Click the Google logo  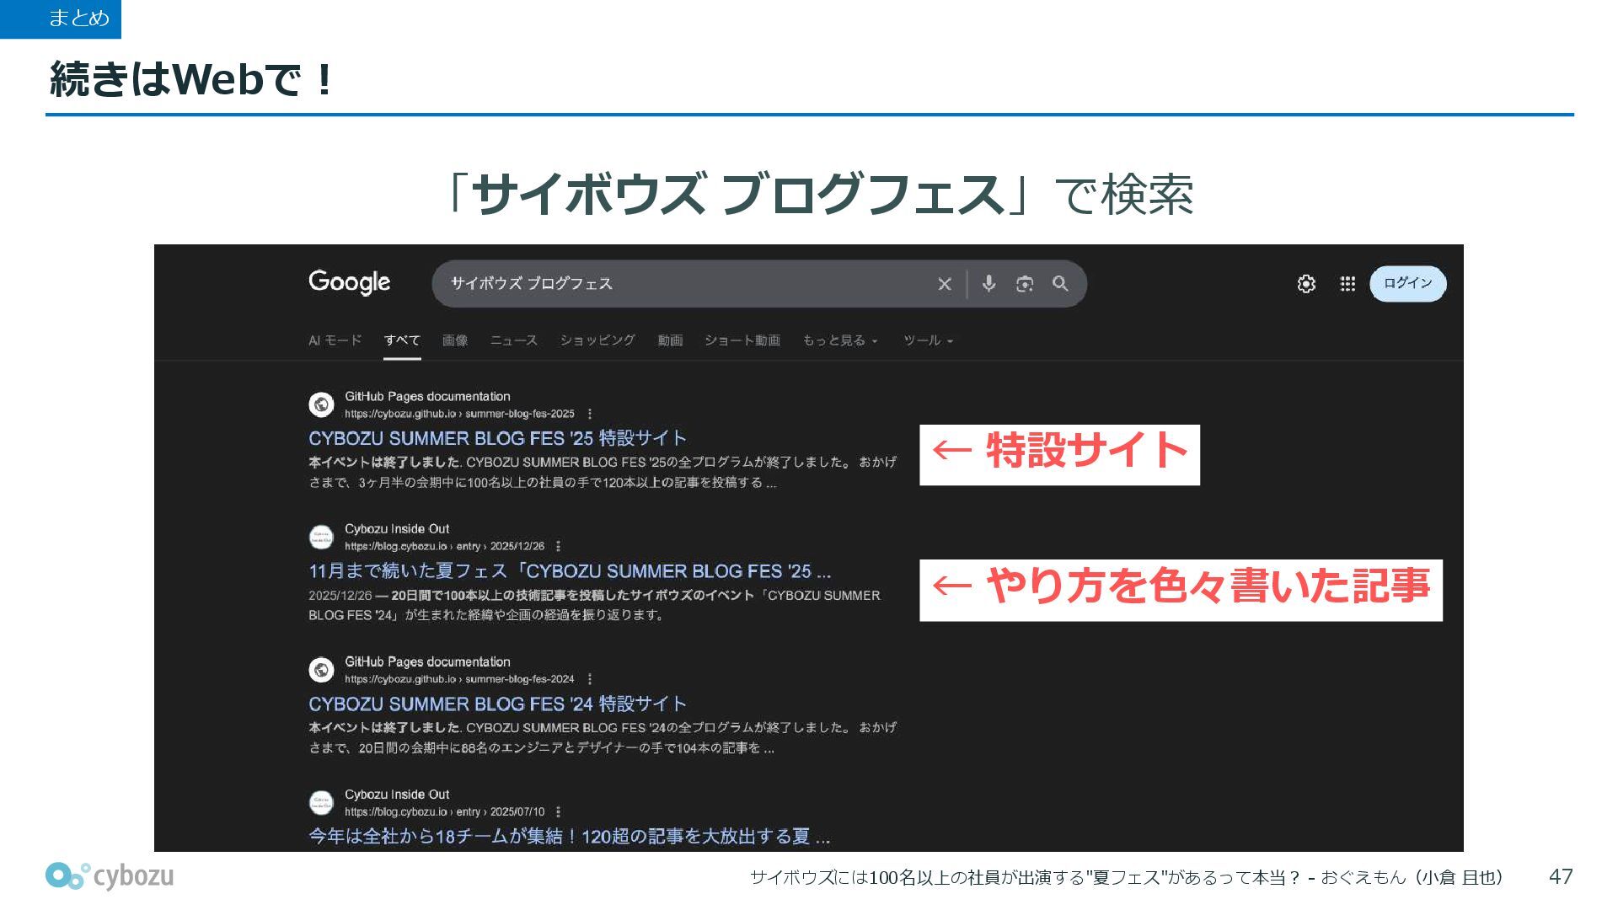click(x=350, y=282)
